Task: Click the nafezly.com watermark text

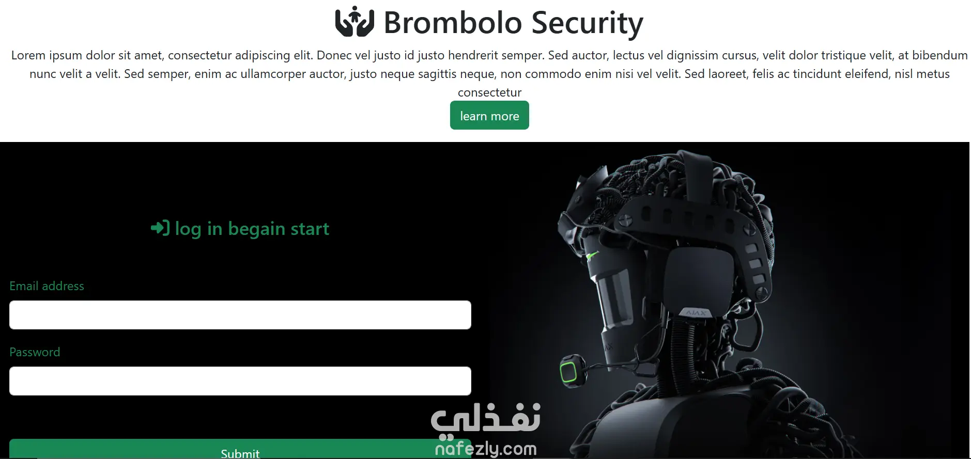Action: click(x=486, y=449)
